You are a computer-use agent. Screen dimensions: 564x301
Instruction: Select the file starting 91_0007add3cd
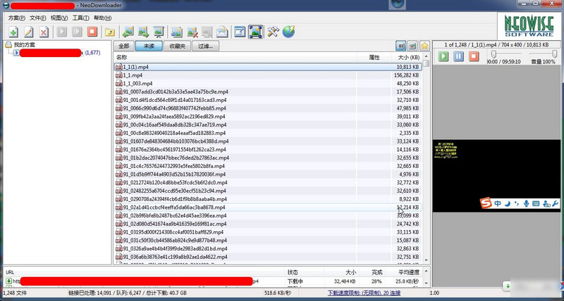[268, 92]
